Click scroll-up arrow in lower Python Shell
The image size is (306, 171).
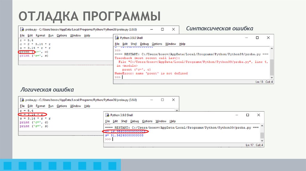coord(262,126)
